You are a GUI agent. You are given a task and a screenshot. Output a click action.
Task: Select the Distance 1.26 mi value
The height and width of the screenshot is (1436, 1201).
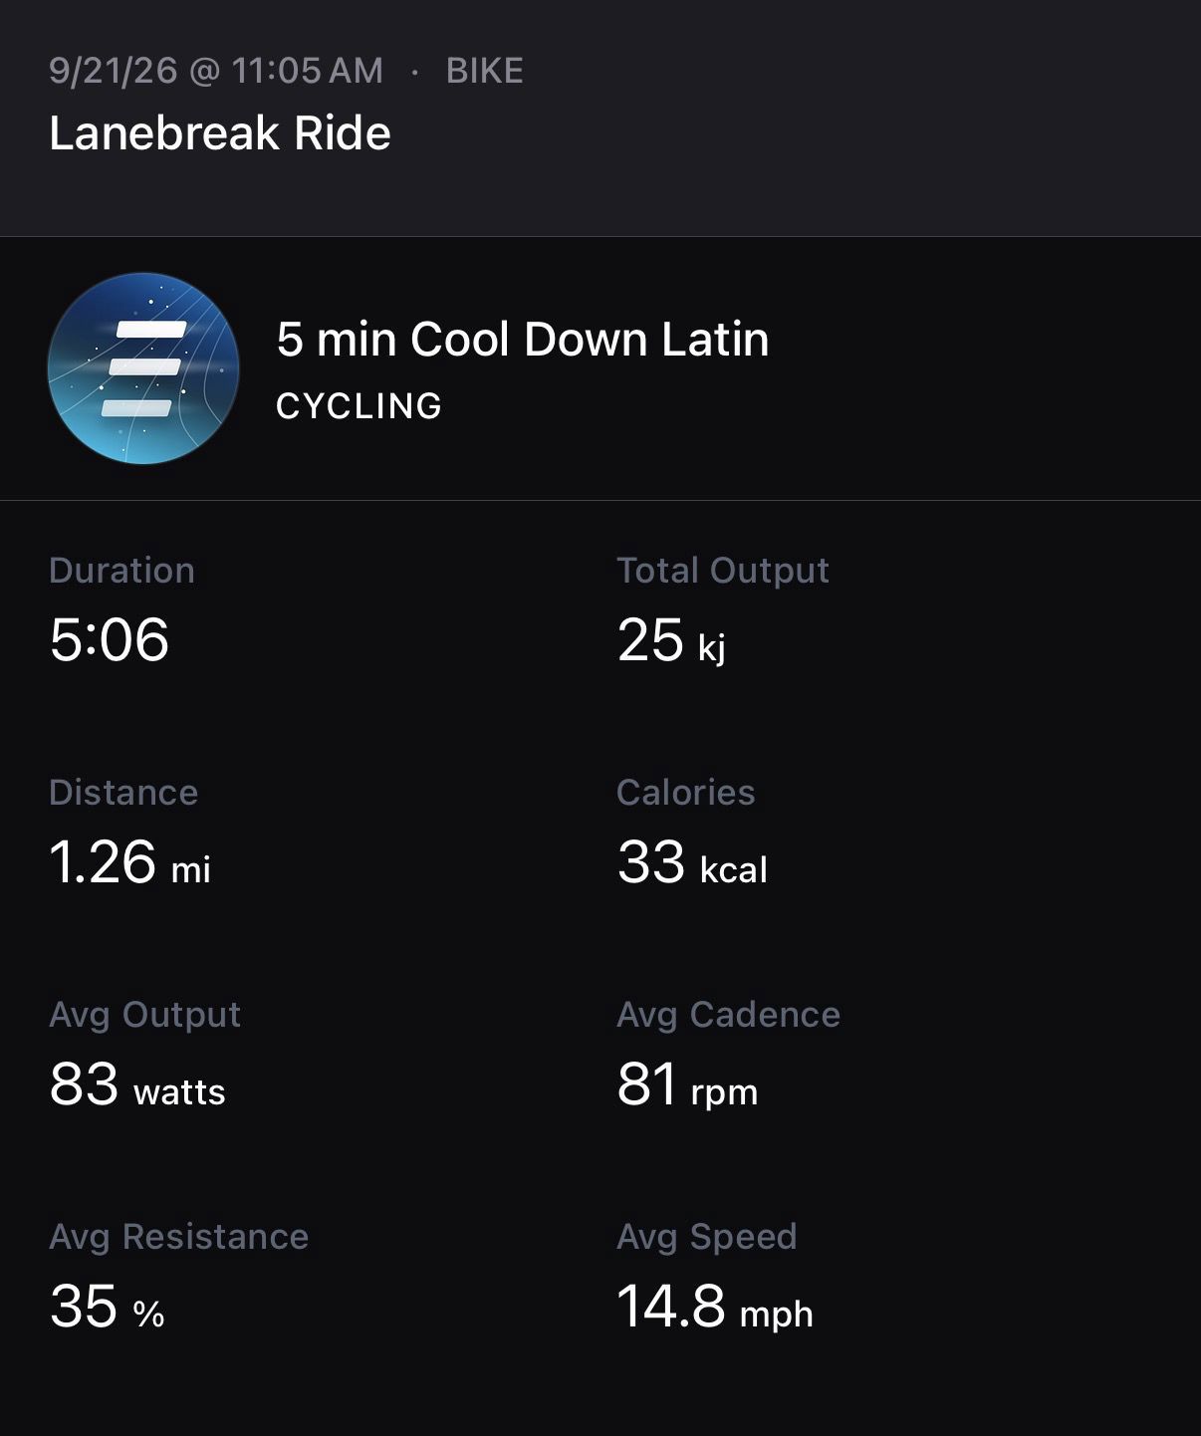[x=129, y=862]
